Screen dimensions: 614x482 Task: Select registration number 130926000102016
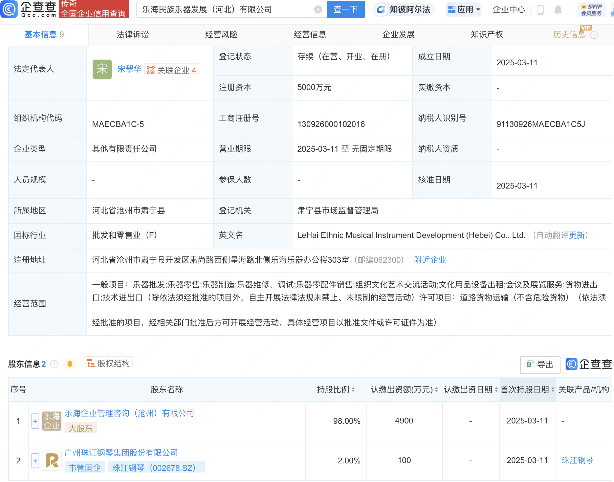click(x=331, y=124)
